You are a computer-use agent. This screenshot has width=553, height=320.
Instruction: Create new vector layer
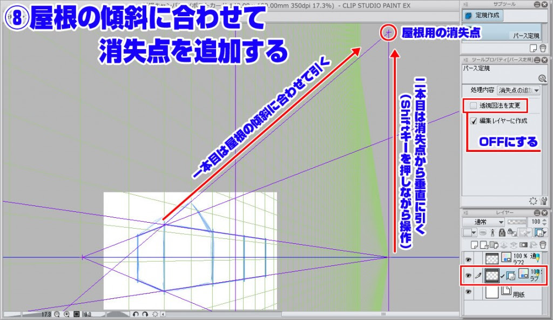[484, 245]
